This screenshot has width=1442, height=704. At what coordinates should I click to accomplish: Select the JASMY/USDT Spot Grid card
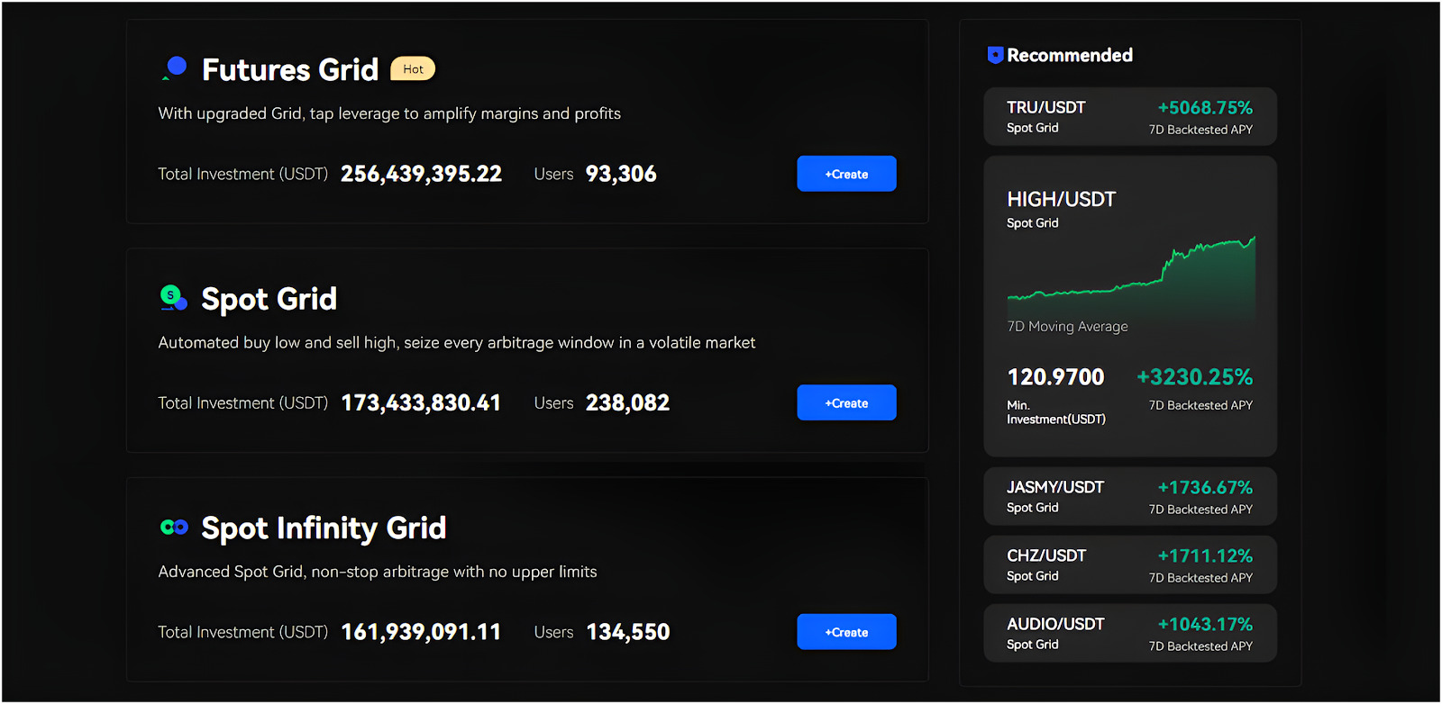tap(1129, 497)
